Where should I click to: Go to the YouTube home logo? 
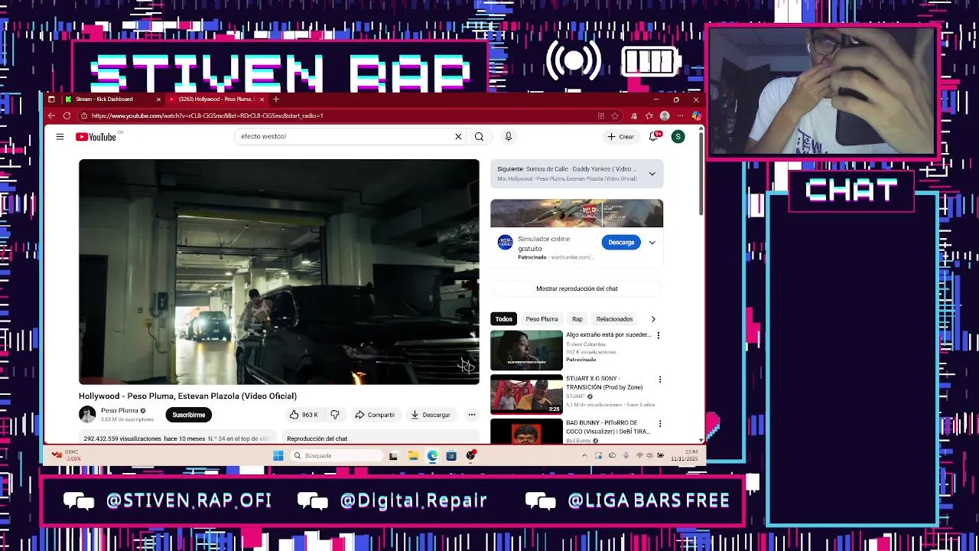click(x=96, y=137)
